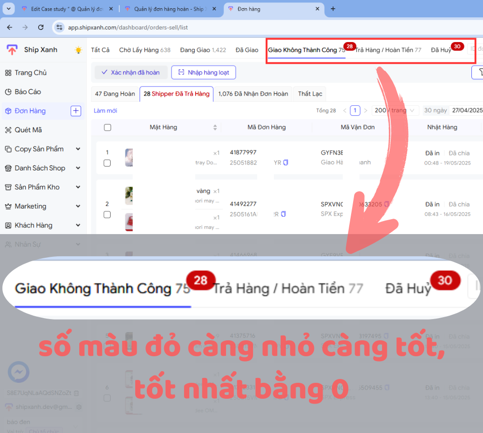Click the browser address bar URL
This screenshot has width=483, height=433.
[128, 28]
